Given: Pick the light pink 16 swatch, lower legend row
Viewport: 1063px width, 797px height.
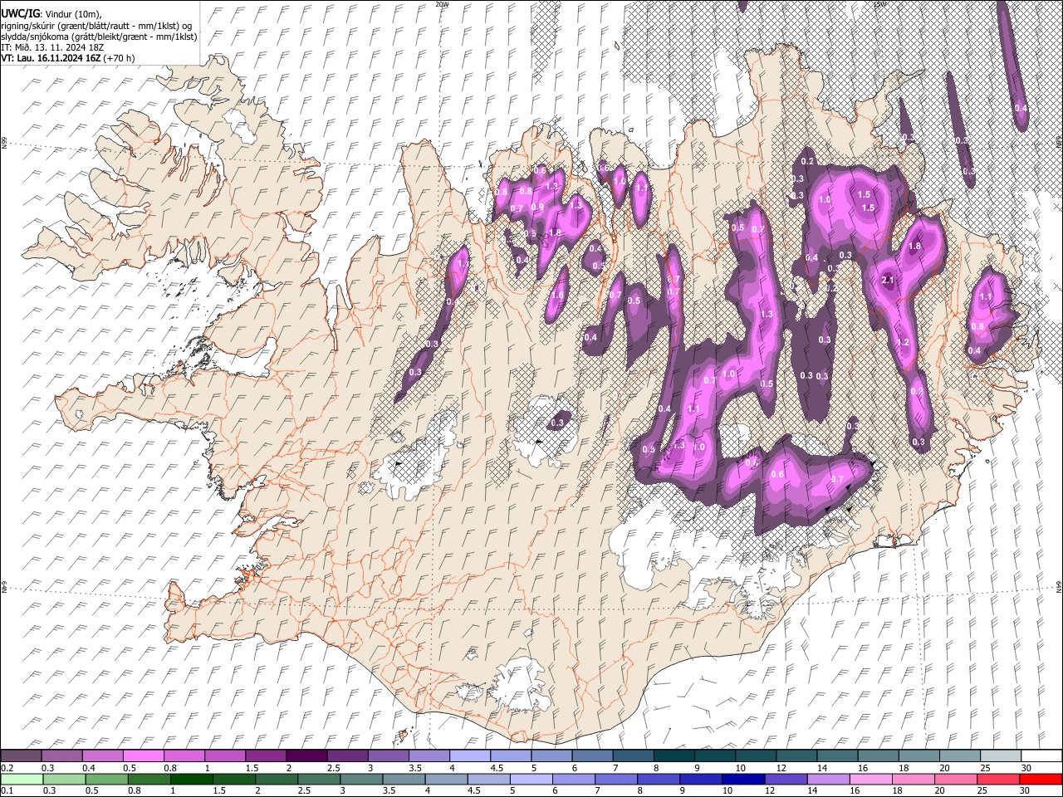Looking at the screenshot, I should click(870, 779).
